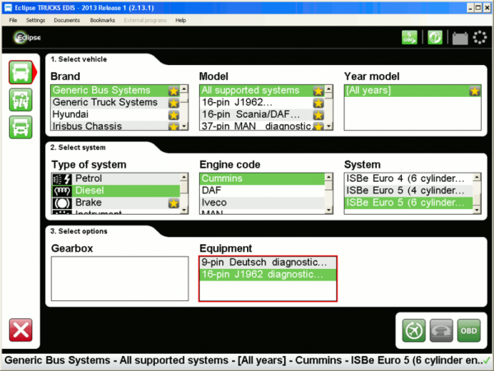Click the down arrow in the Engine code list
This screenshot has height=371, width=494.
pyautogui.click(x=329, y=210)
